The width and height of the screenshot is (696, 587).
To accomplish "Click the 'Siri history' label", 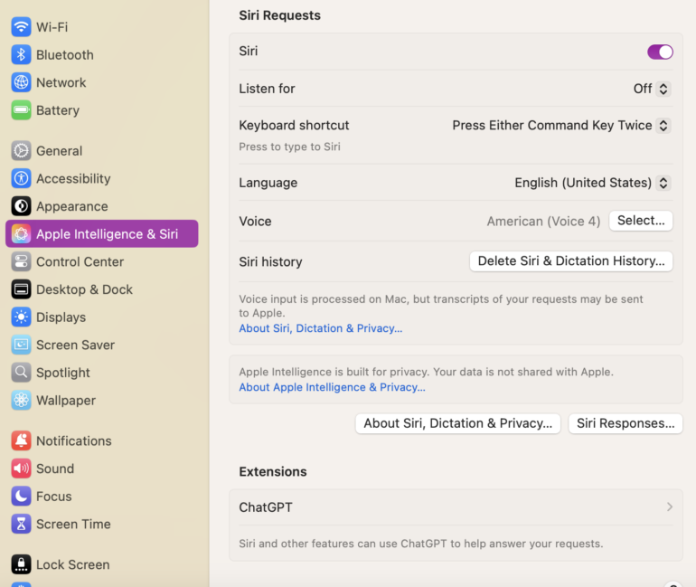I will [x=270, y=262].
